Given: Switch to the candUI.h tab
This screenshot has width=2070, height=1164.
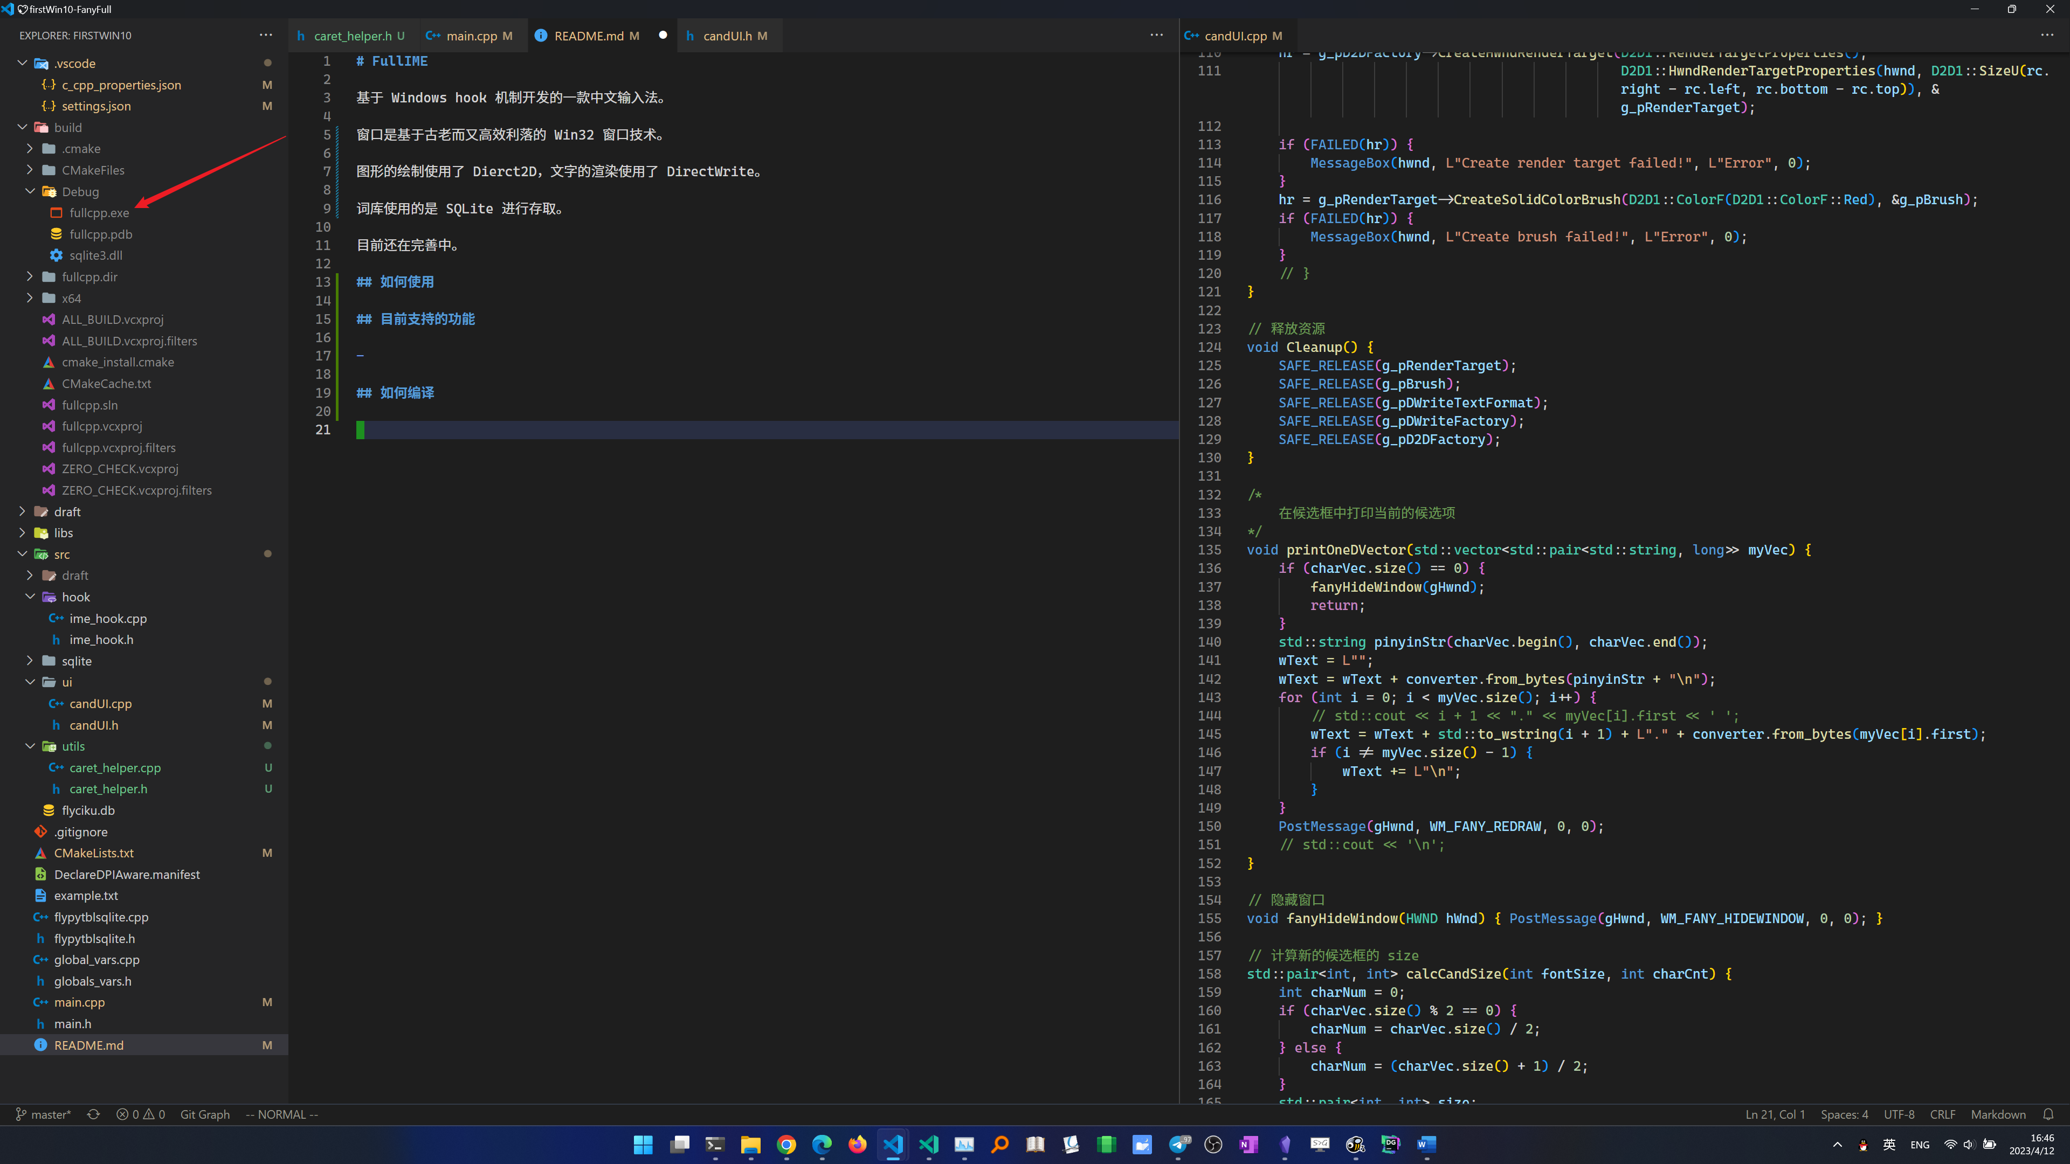Looking at the screenshot, I should click(727, 36).
